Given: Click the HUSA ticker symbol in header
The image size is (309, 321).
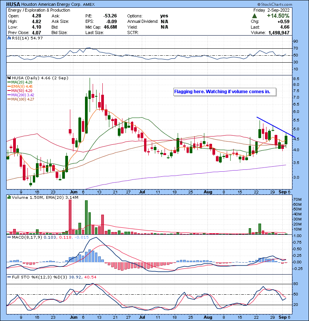Looking at the screenshot, I should pos(13,4).
